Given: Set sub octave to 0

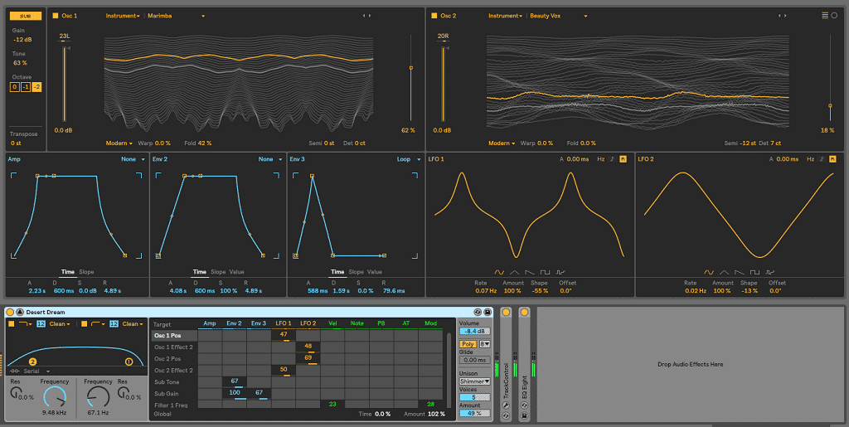Looking at the screenshot, I should click(15, 87).
